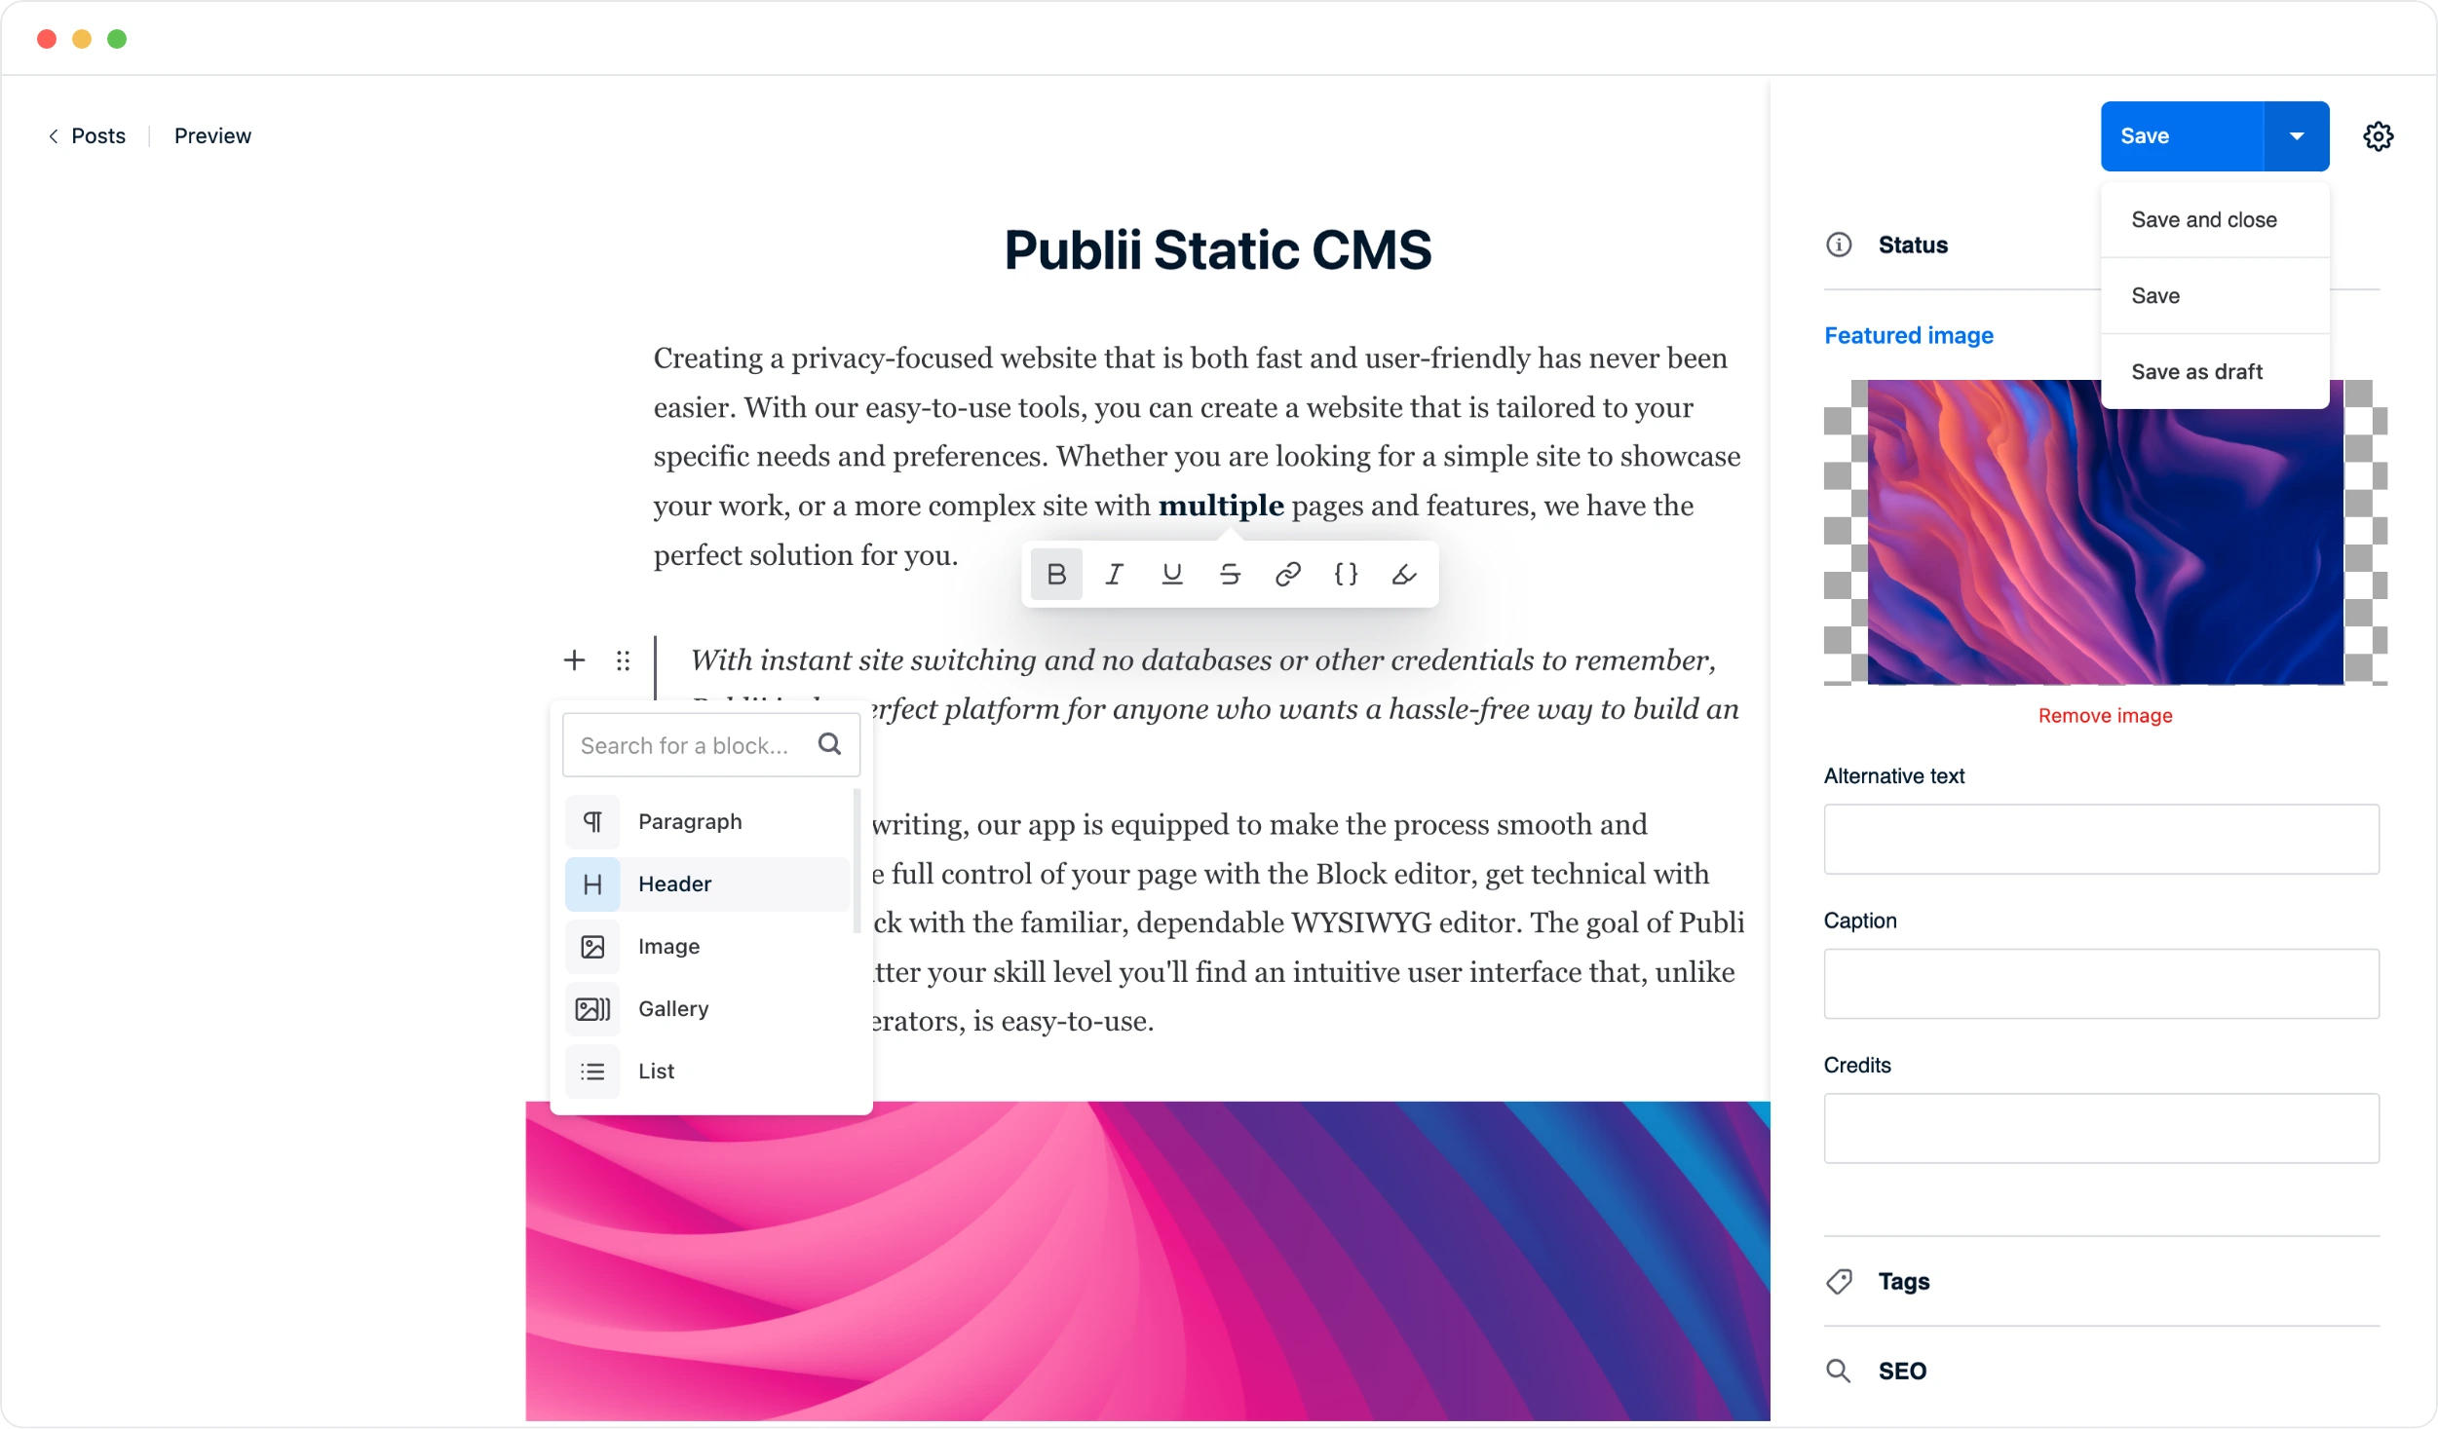Click the Code block formatting icon
This screenshot has width=2438, height=1429.
coord(1344,574)
